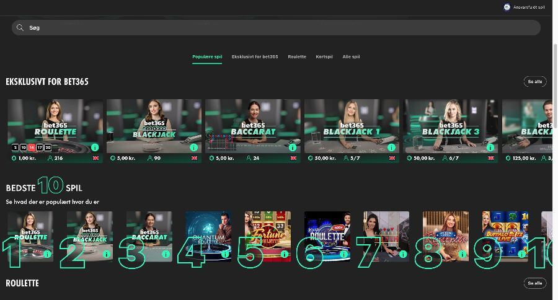
Task: Click recent number 14 on Roulette card
Action: pyautogui.click(x=32, y=148)
